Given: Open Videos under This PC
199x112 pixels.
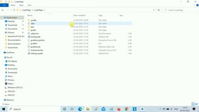Looking at the screenshot, I should [11, 84].
